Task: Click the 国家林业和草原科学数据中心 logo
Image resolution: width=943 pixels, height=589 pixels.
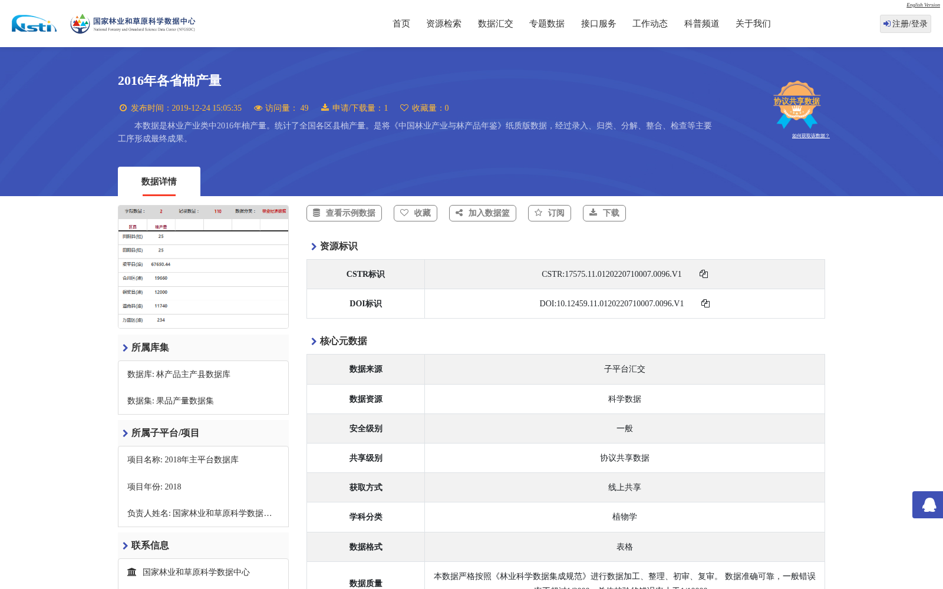Action: 133,24
